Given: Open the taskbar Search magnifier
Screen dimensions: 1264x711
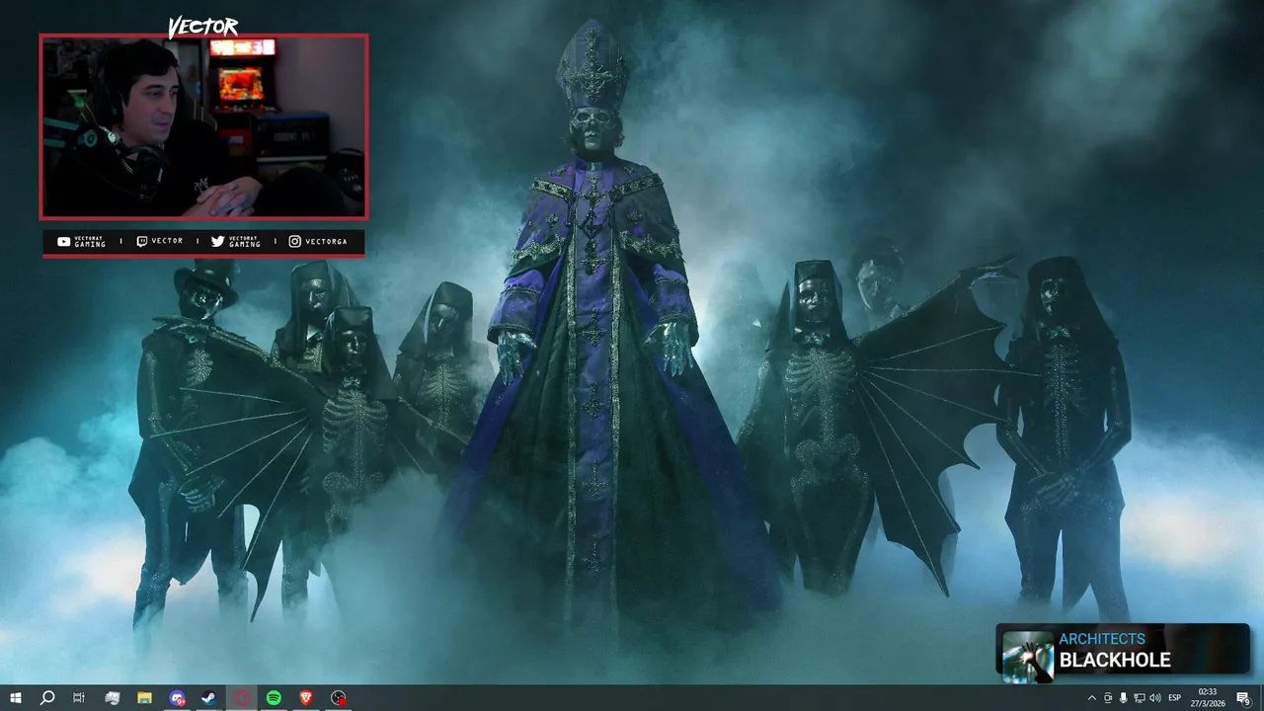Looking at the screenshot, I should click(47, 698).
